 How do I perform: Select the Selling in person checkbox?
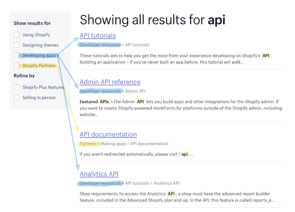click(x=17, y=98)
